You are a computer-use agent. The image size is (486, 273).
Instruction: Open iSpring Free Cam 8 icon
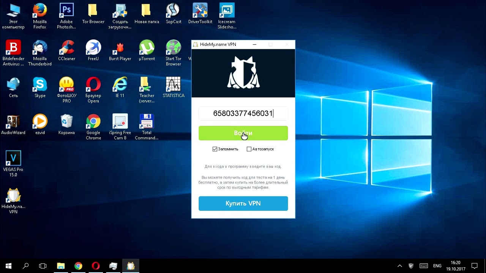coord(120,127)
